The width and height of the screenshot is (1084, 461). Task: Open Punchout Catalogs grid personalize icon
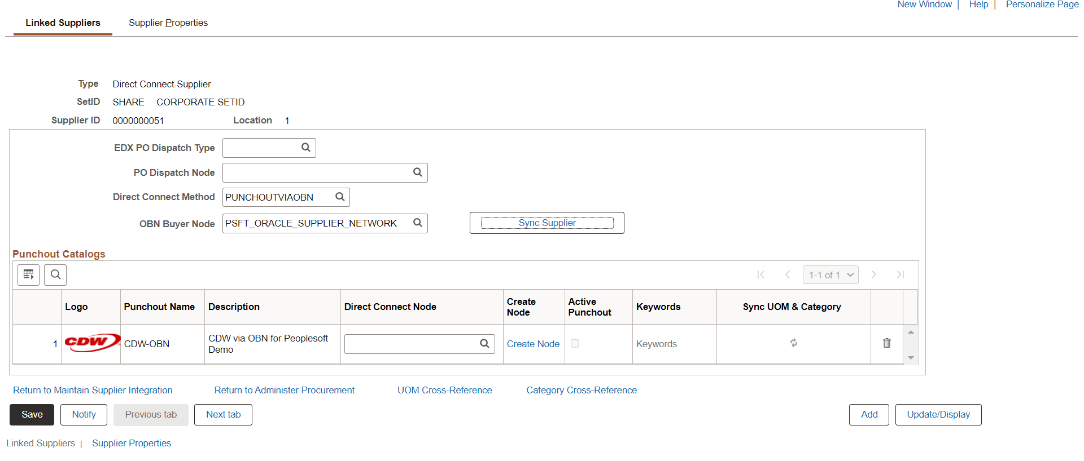(x=28, y=275)
